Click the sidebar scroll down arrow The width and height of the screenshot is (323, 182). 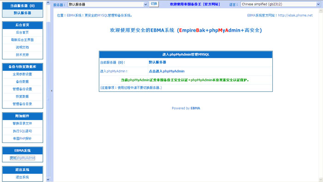tap(48, 179)
